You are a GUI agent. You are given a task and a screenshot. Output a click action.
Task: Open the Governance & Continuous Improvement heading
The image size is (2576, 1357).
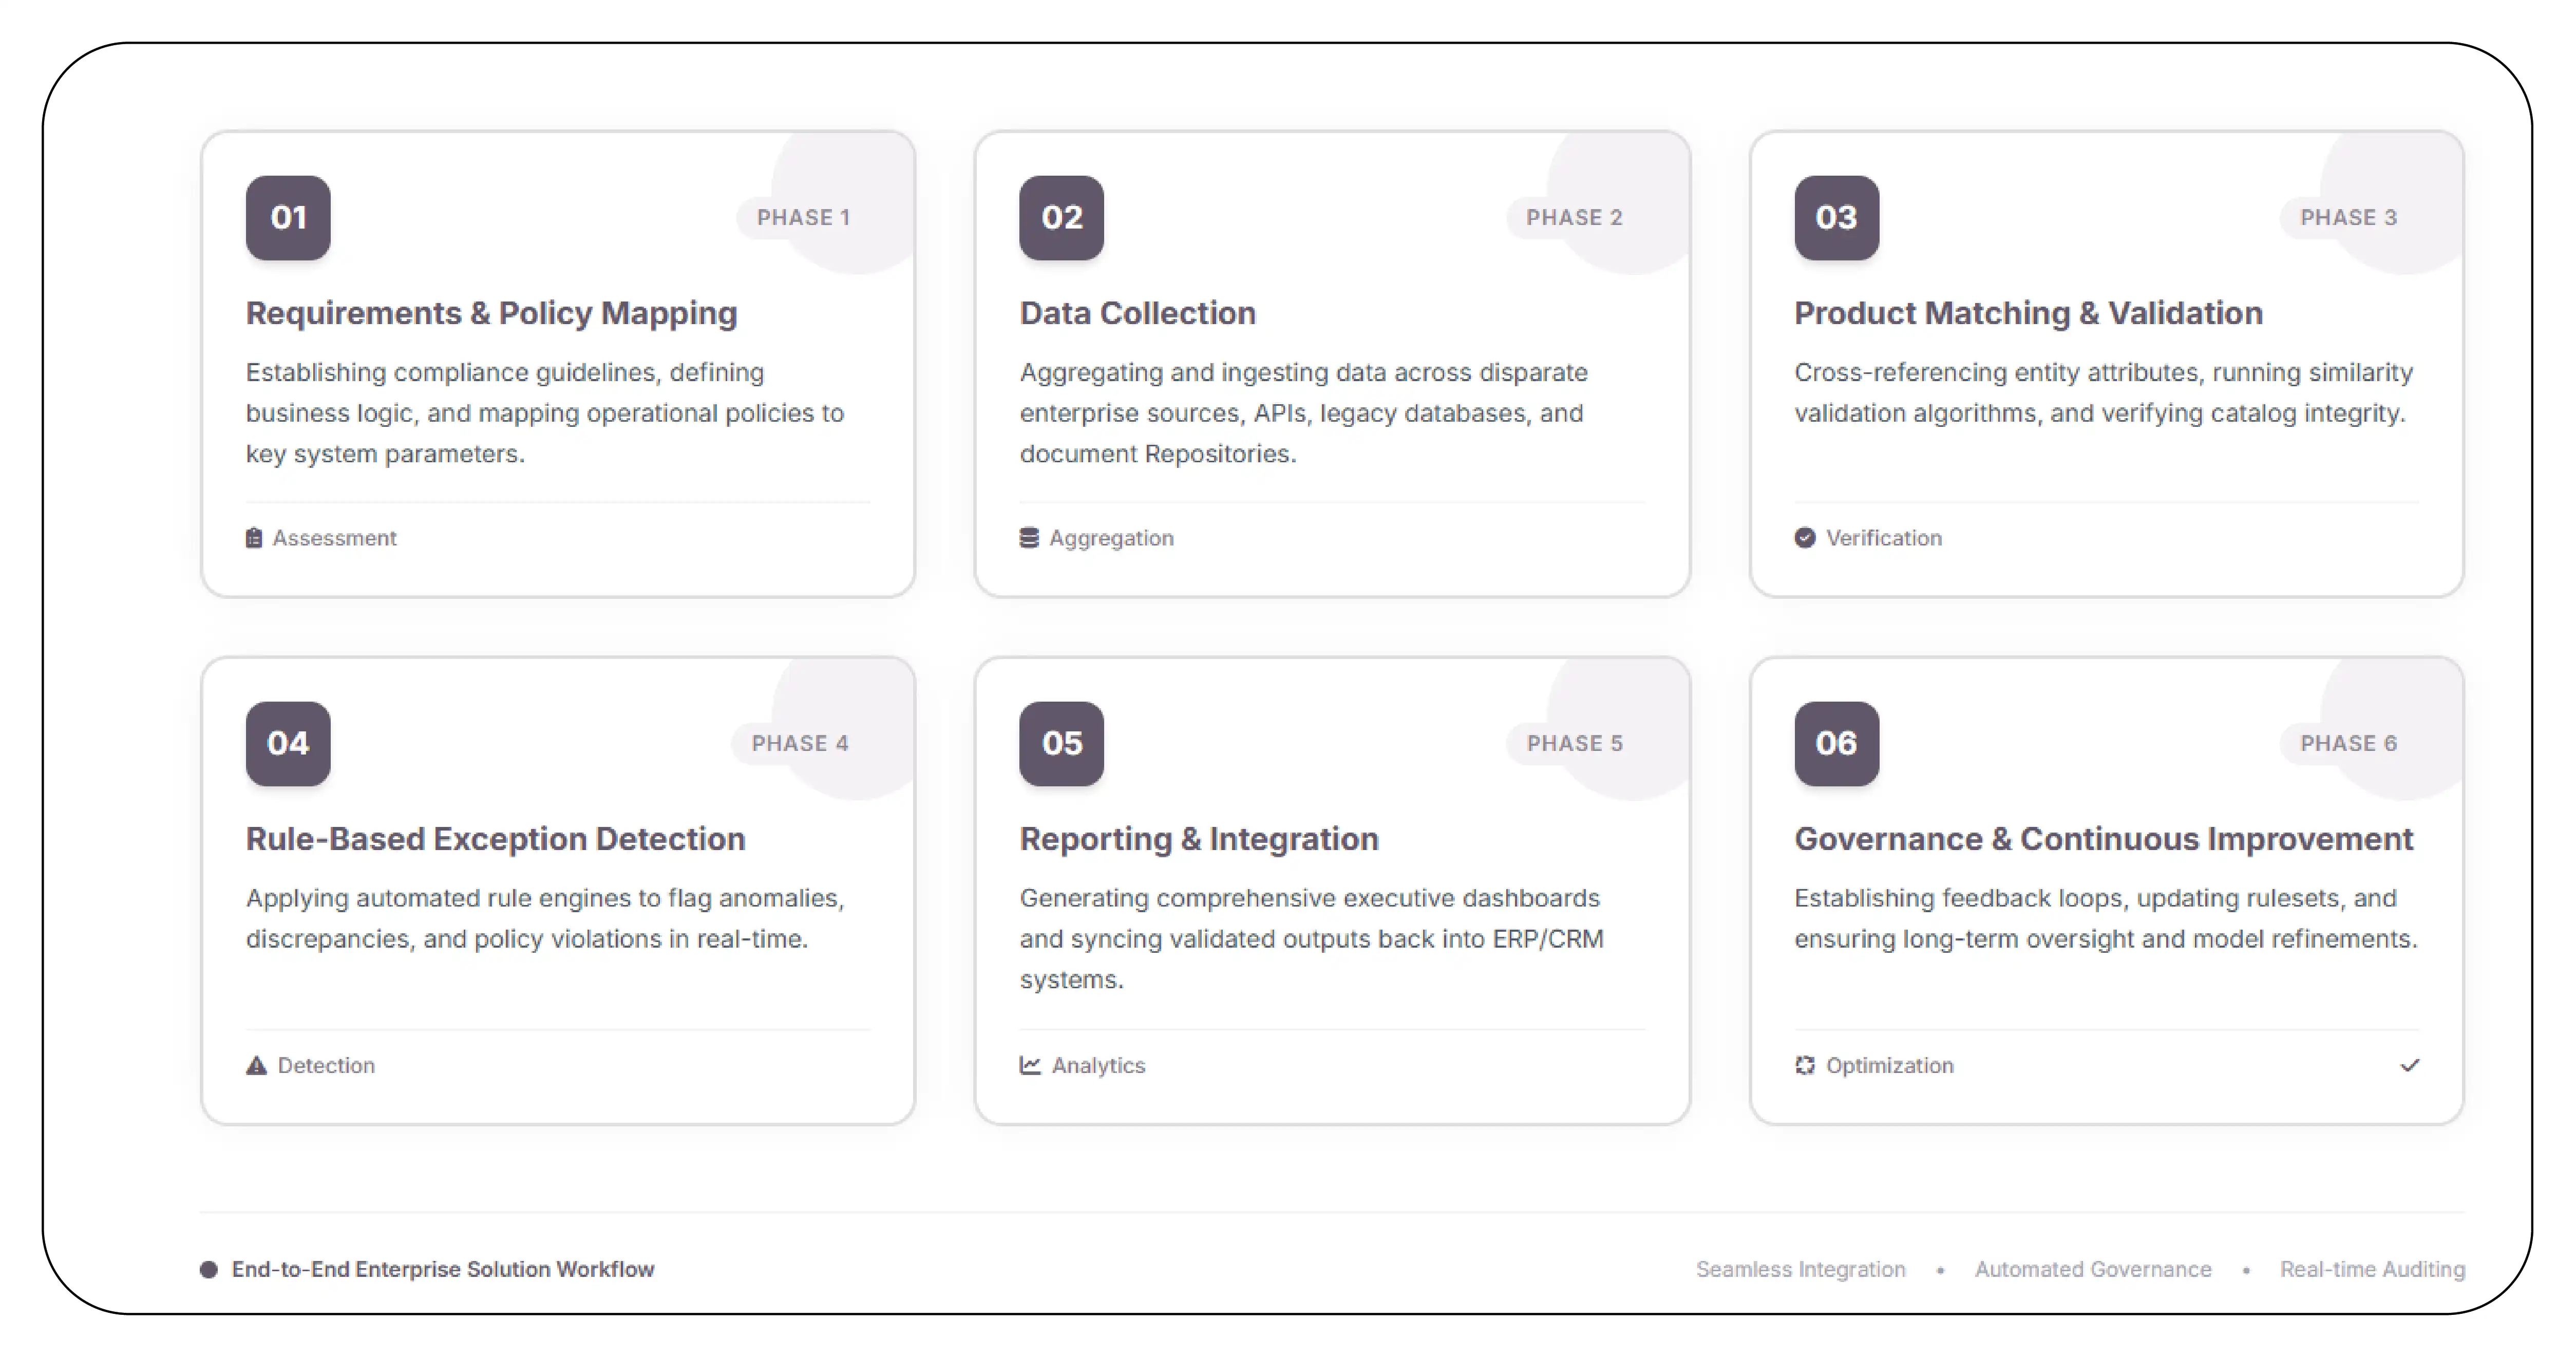[x=2104, y=840]
